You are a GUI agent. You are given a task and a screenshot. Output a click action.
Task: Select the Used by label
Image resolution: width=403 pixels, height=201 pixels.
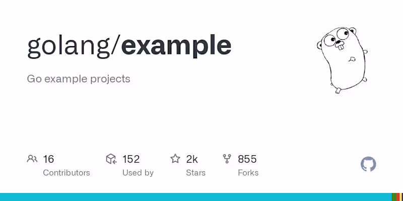(x=138, y=173)
